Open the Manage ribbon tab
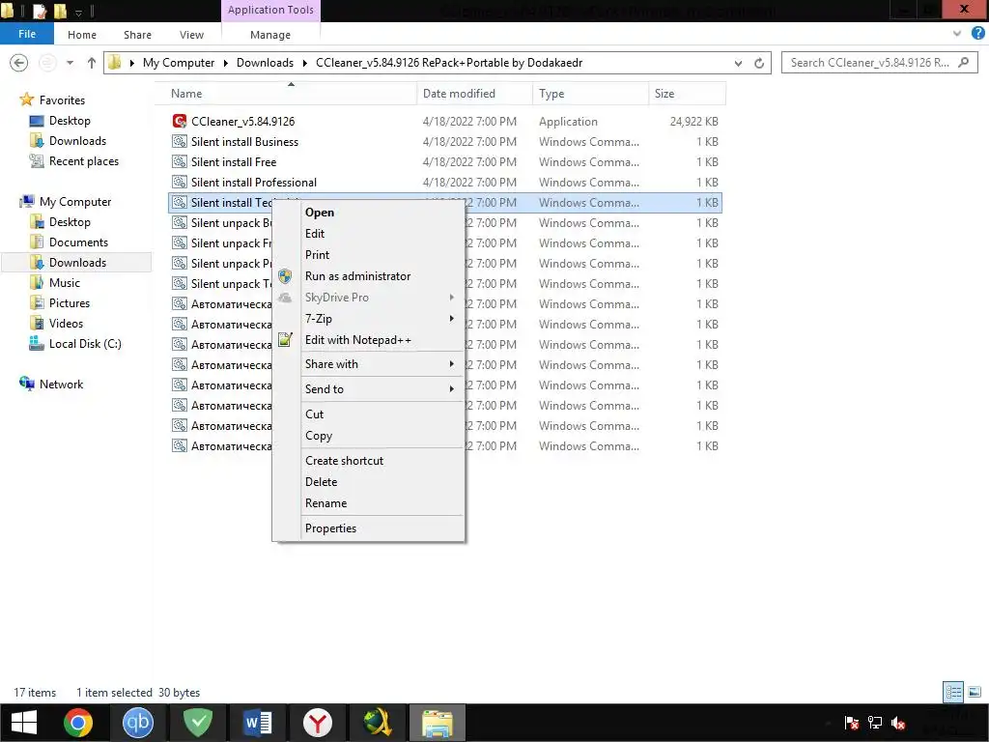989x742 pixels. coord(270,35)
